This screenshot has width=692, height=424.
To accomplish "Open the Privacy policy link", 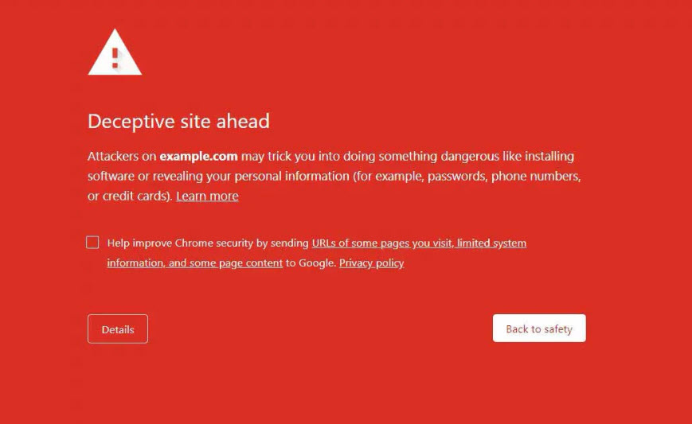I will tap(371, 263).
